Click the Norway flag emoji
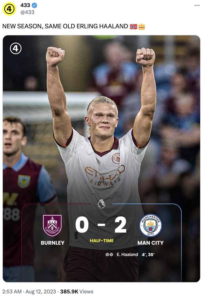 coord(134,27)
